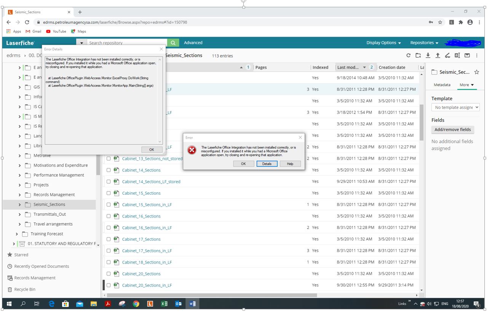The width and height of the screenshot is (489, 312).
Task: Switch to the Metadata tab
Action: click(442, 85)
